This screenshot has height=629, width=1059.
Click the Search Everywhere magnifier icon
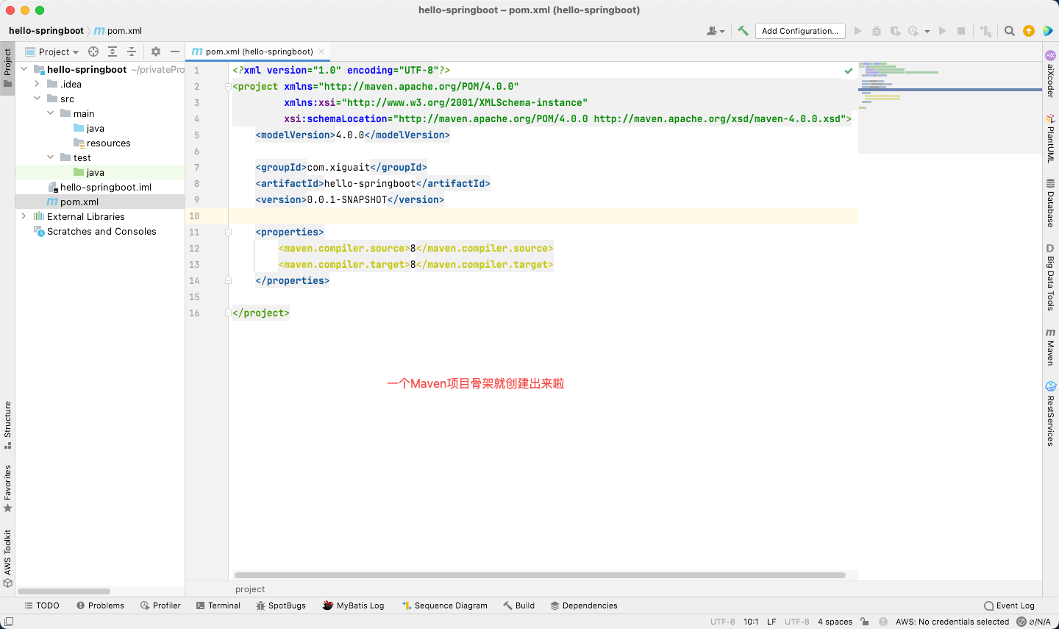[1010, 31]
